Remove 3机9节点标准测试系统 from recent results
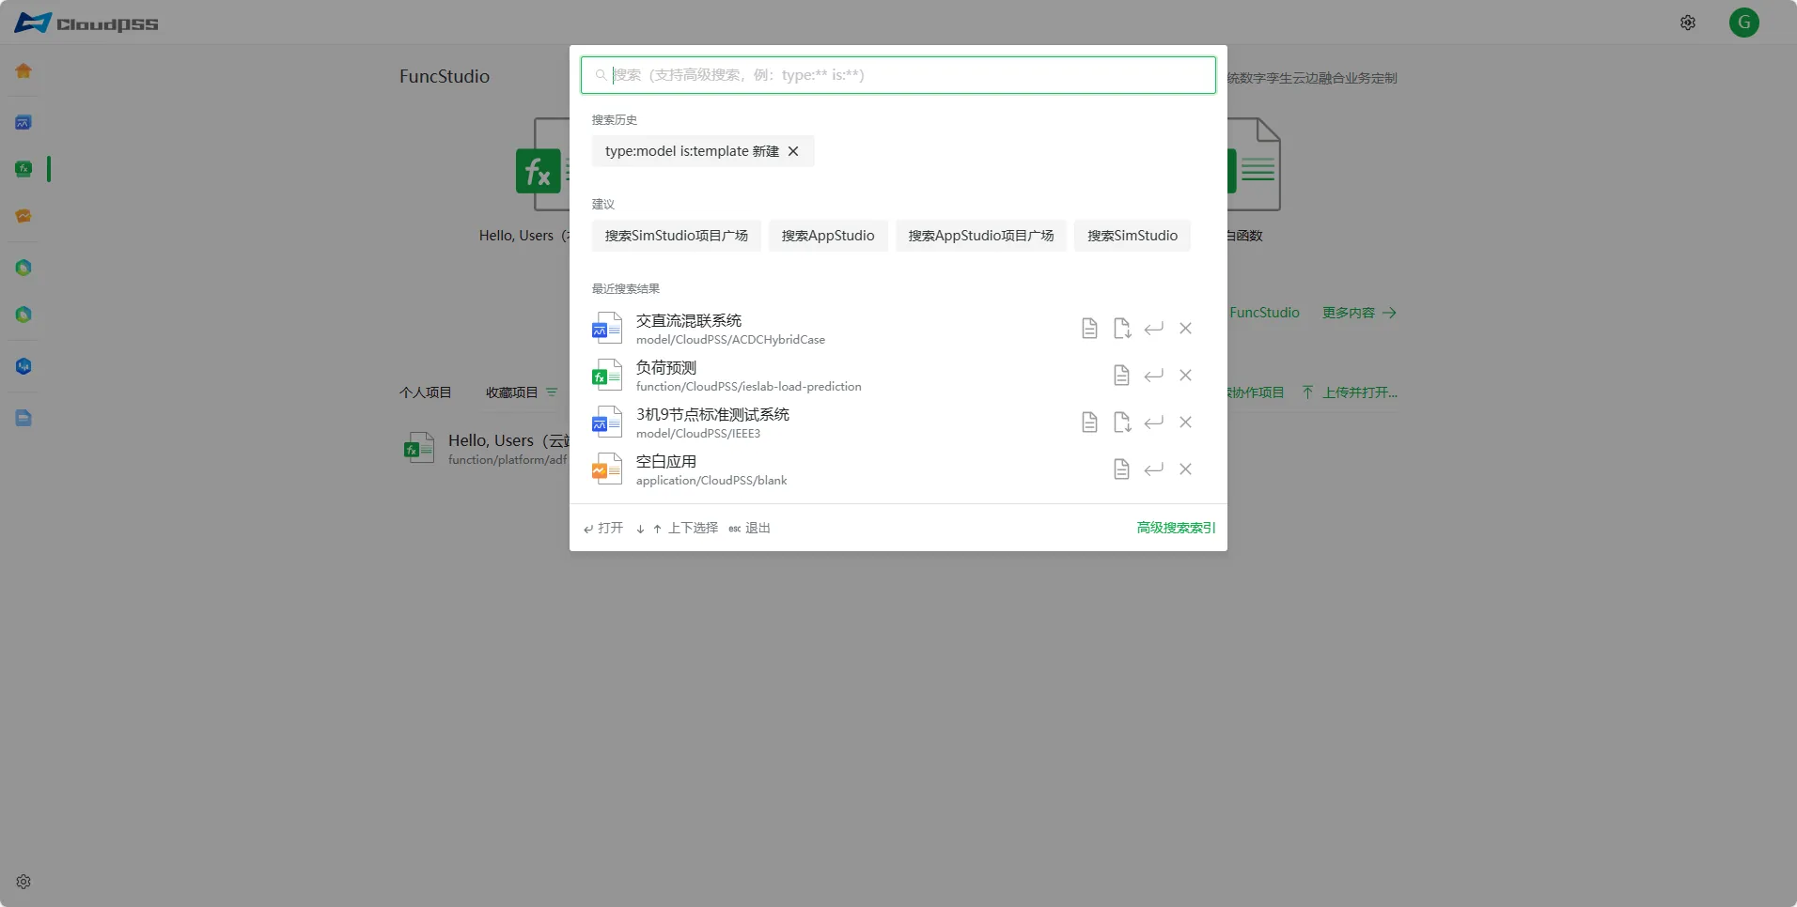 (x=1186, y=423)
